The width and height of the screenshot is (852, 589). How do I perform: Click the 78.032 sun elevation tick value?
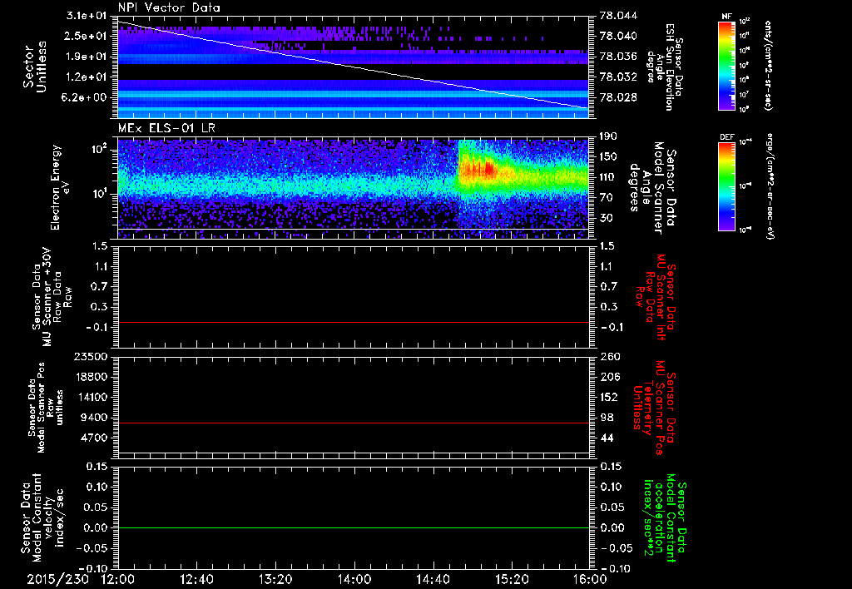pyautogui.click(x=618, y=77)
